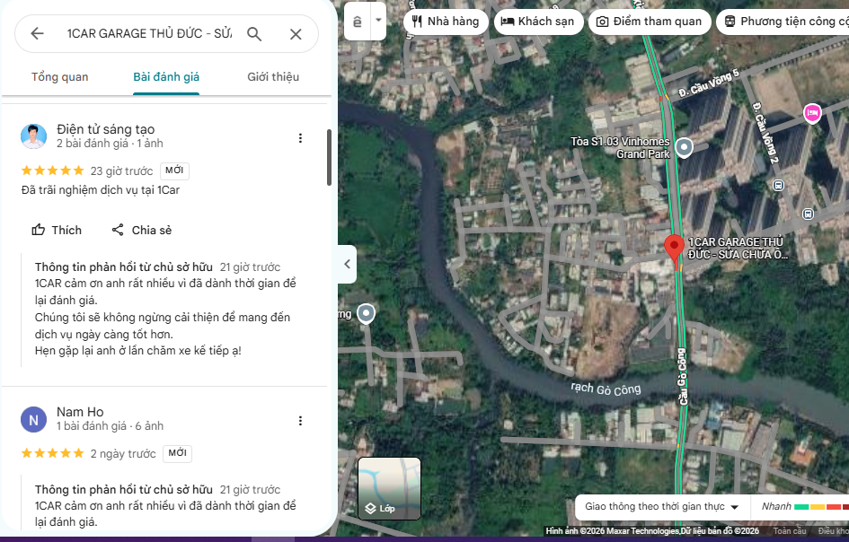
Task: Click the reviews panel scrollbar
Action: coord(329,157)
